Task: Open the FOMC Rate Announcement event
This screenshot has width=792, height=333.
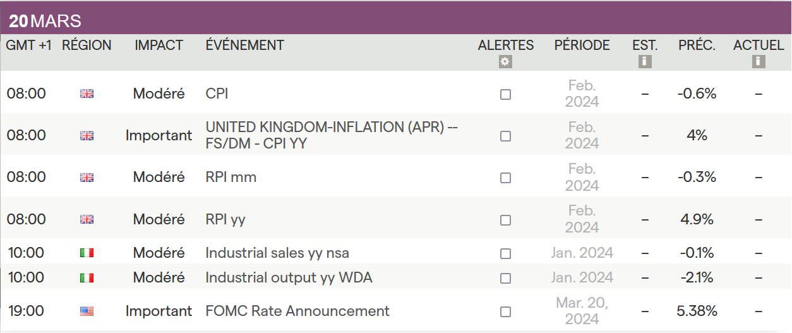Action: (297, 312)
